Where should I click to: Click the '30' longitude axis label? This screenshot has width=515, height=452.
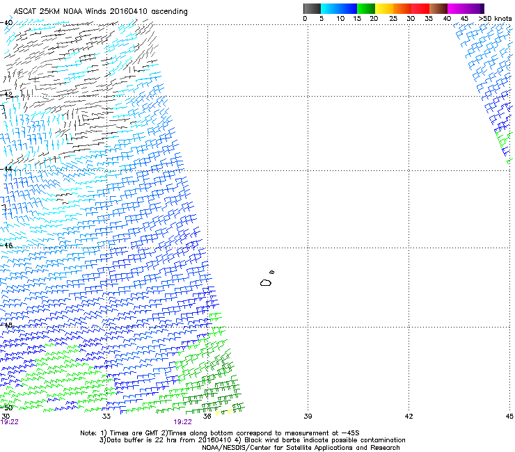coord(6,416)
